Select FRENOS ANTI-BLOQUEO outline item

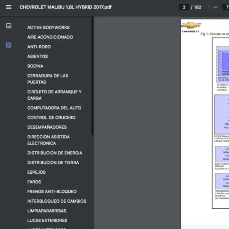[x=52, y=192]
